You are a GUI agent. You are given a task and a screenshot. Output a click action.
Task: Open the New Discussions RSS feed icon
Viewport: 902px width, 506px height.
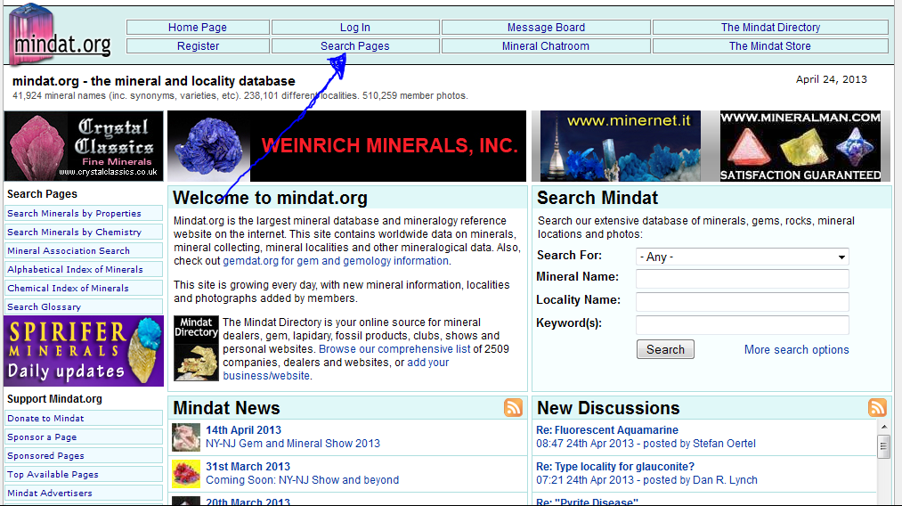click(x=877, y=408)
